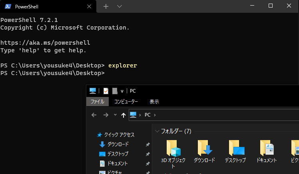Close the PowerShell tab
The height and width of the screenshot is (174, 299).
[x=89, y=6]
